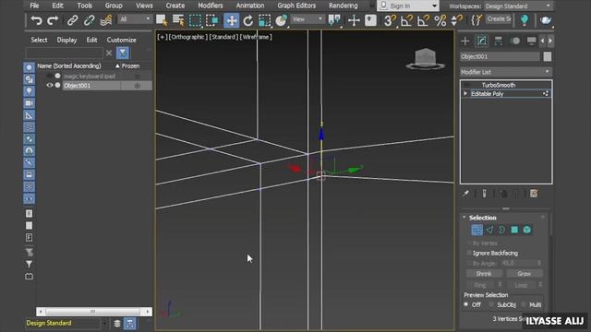Activate Select and Scale tool
The height and width of the screenshot is (332, 591).
(265, 20)
